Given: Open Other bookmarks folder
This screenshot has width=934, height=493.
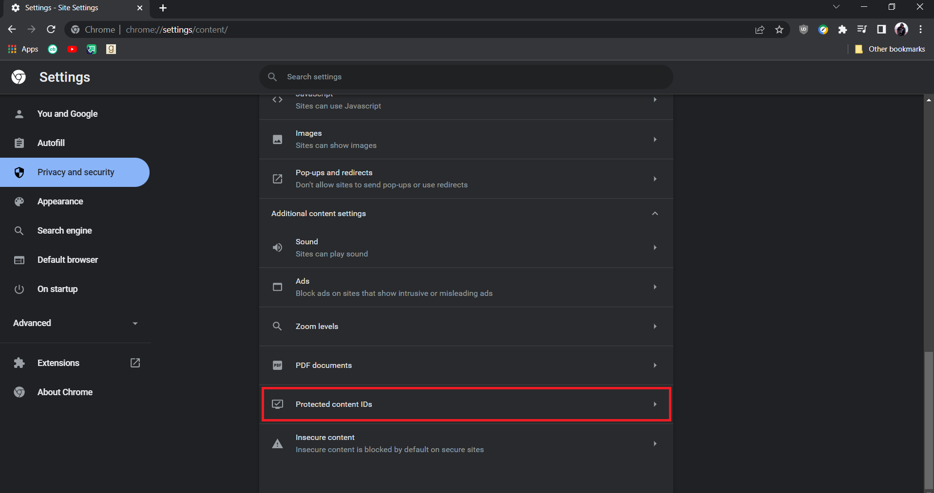Looking at the screenshot, I should click(890, 49).
